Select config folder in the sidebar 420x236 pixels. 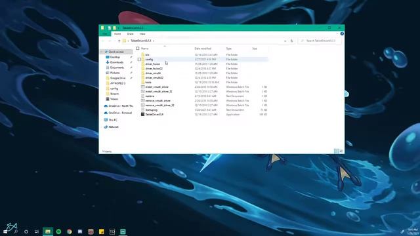tap(114, 88)
